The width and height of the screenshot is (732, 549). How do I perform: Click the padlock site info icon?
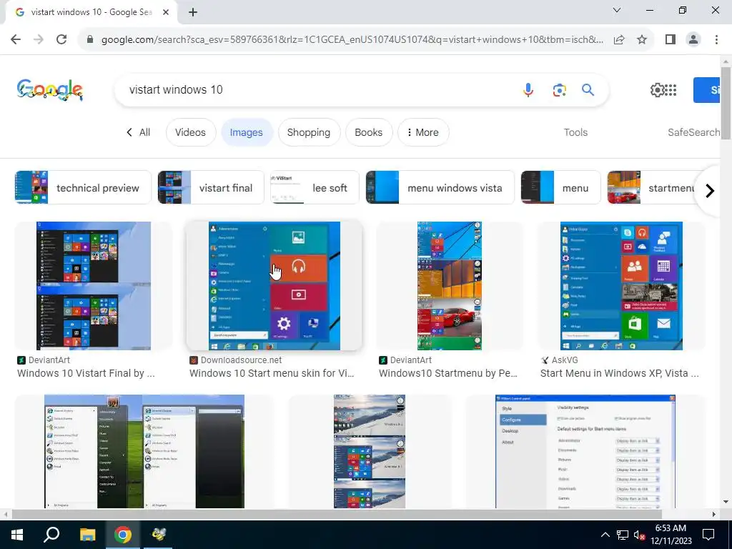(90, 39)
